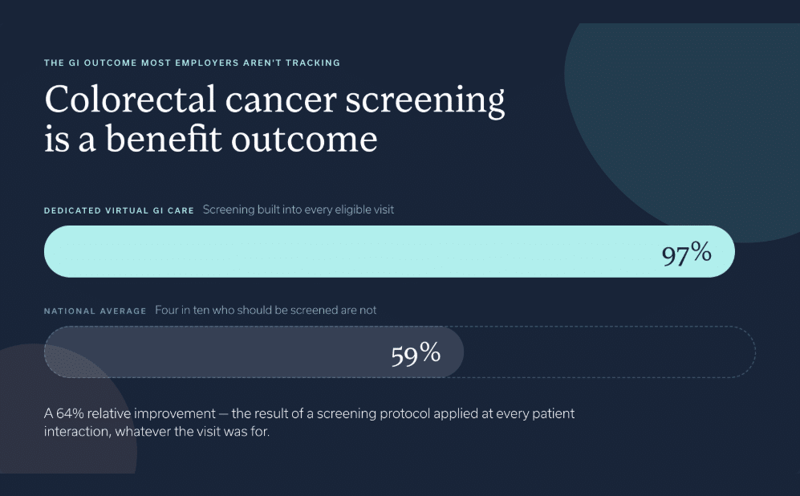Select the "DEDICATED VIRTUAL GI CARE" label

(x=119, y=211)
